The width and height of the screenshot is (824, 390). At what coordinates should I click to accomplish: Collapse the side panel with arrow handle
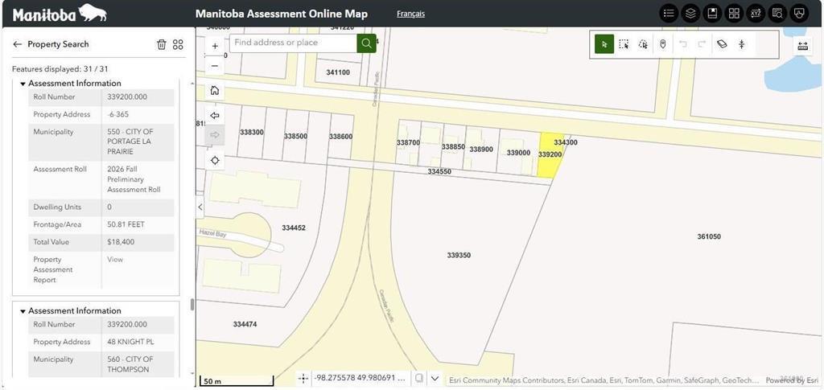pos(200,207)
